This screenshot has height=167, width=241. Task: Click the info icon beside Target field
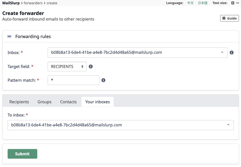tap(91, 66)
